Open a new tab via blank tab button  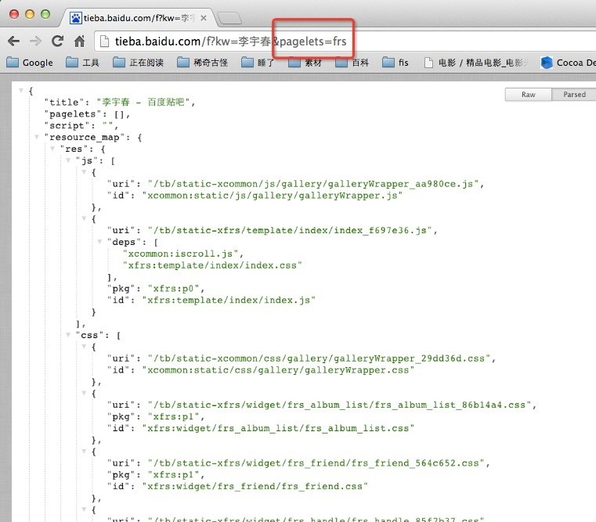tap(228, 16)
